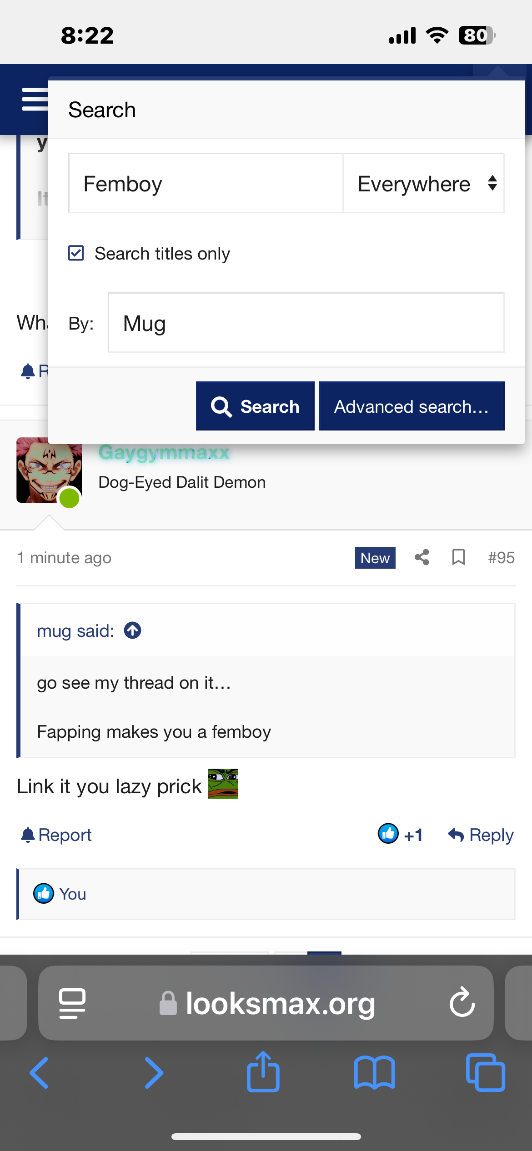Expand the Everywhere search scope dropdown
532x1151 pixels.
tap(423, 184)
